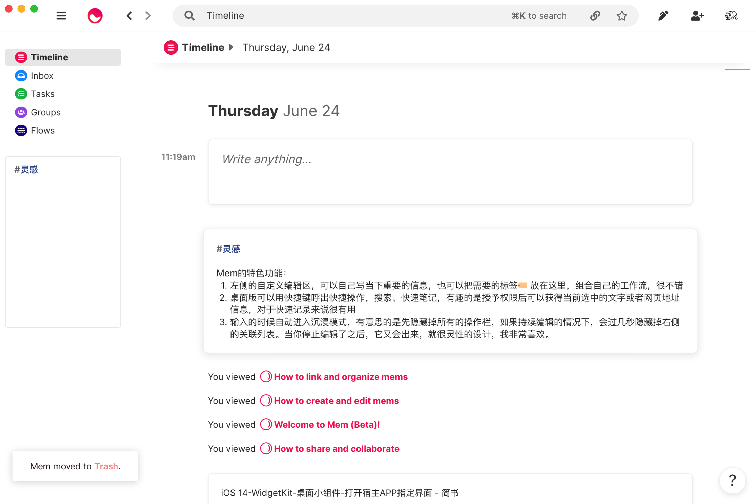Go forward with the right arrow
This screenshot has width=756, height=504.
(148, 16)
